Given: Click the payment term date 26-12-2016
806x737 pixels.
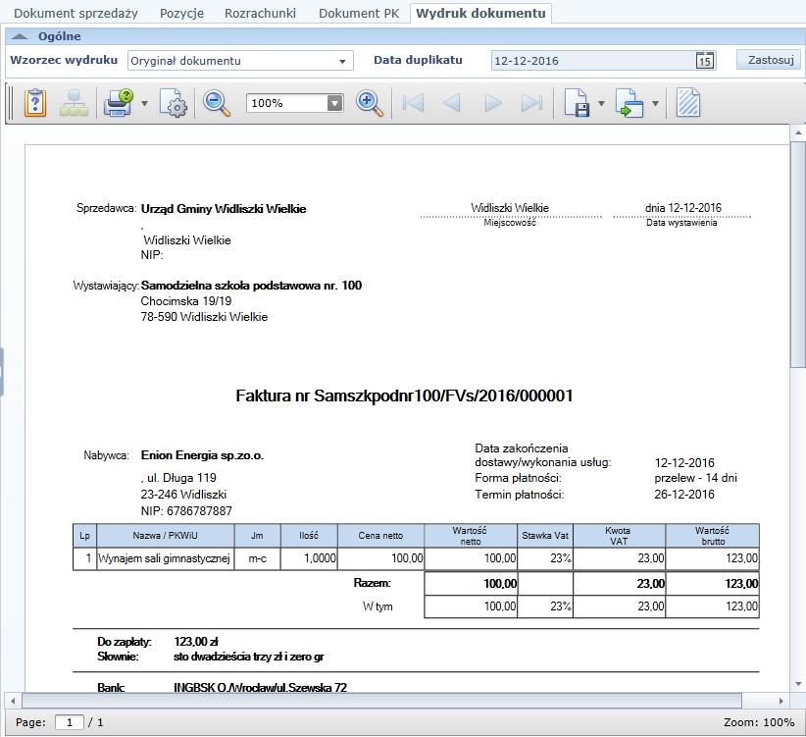Looking at the screenshot, I should [684, 495].
